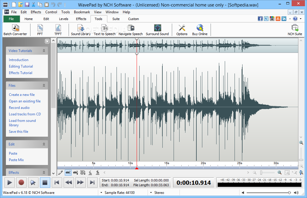Click the speaker mute icon
The width and height of the screenshot is (307, 198).
point(243,193)
